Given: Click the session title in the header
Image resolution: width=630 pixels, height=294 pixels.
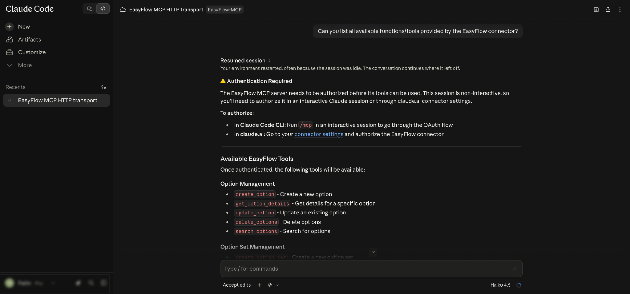Looking at the screenshot, I should click(166, 10).
